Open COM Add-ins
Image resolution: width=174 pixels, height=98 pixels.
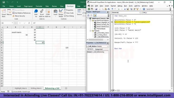(48, 13)
